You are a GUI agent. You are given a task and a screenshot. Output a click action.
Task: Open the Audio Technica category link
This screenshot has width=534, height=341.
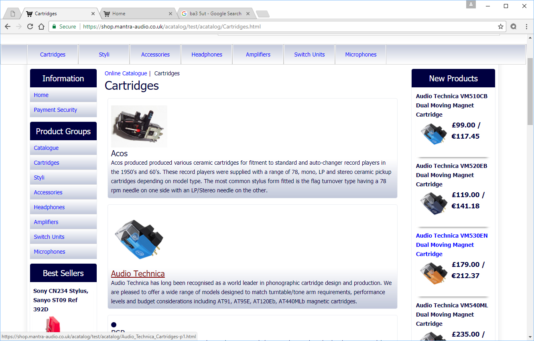point(138,274)
